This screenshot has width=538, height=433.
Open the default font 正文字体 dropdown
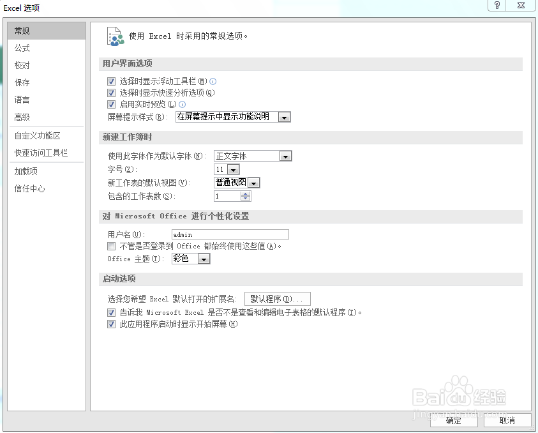[285, 156]
